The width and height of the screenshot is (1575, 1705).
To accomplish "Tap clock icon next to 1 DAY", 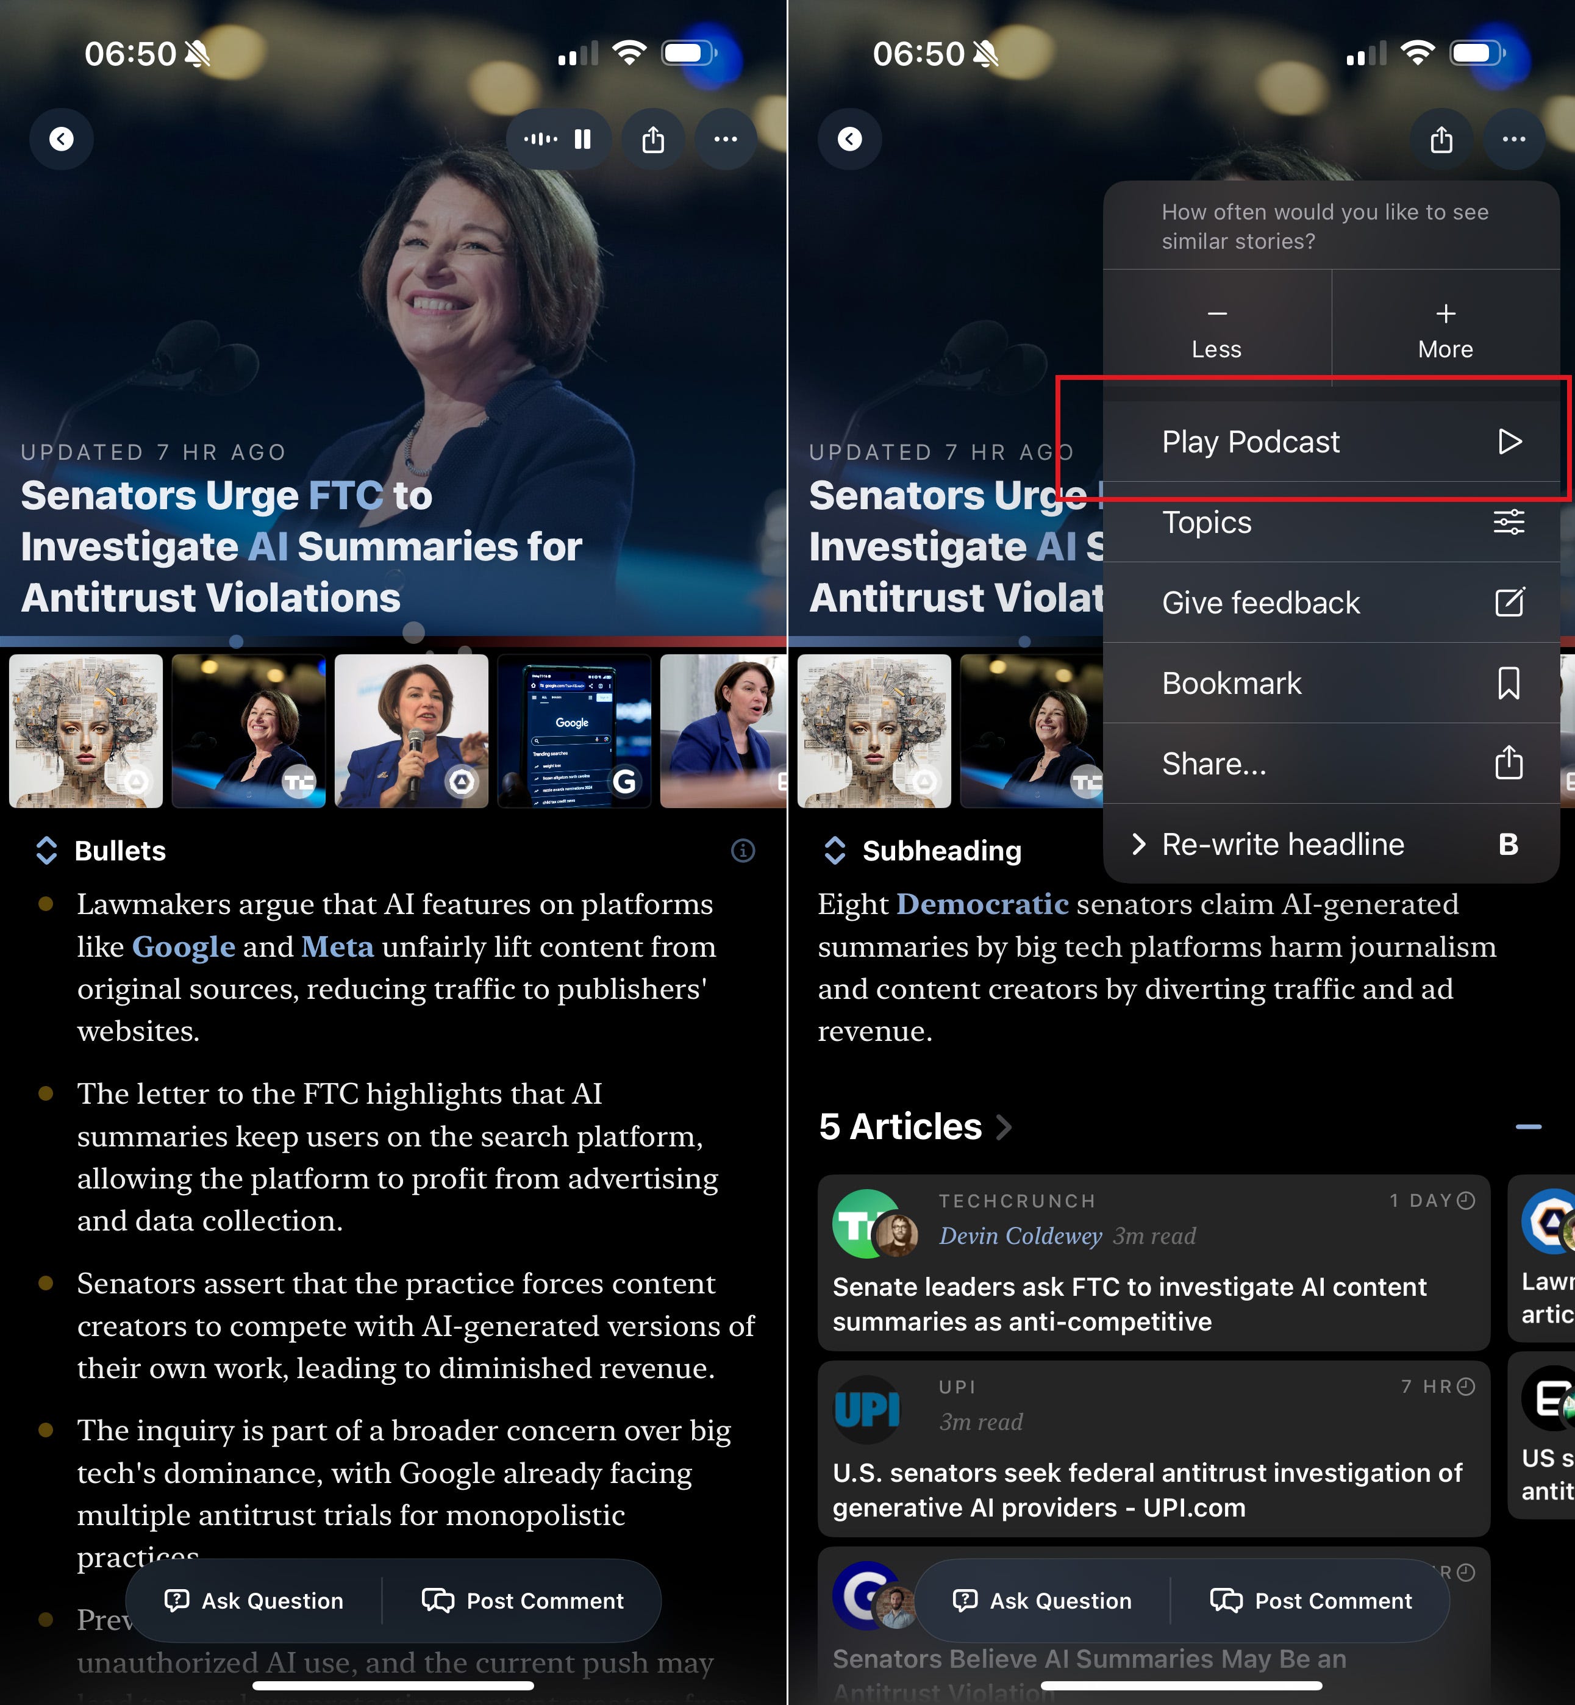I will click(x=1466, y=1200).
